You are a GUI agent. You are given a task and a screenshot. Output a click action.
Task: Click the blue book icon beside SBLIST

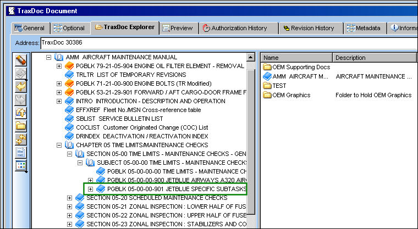69,119
